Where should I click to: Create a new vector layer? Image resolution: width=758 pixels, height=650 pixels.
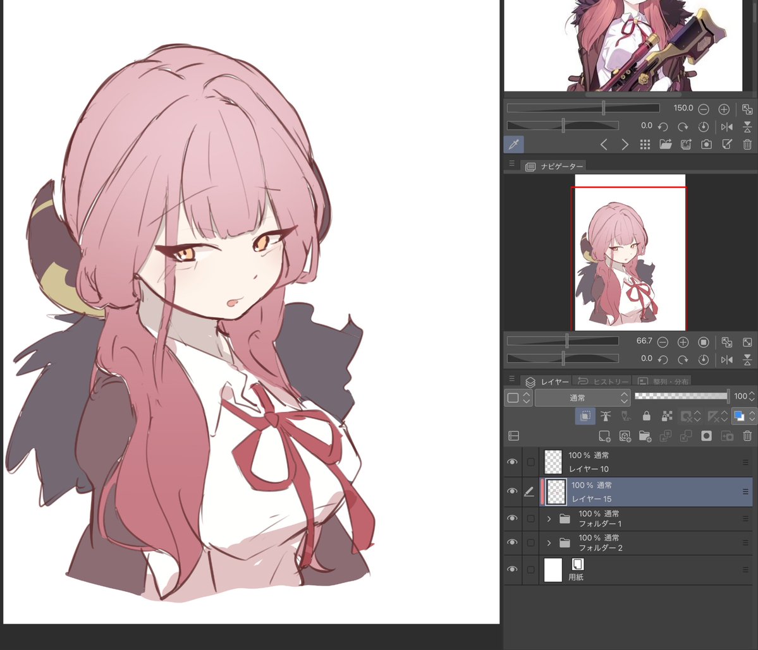point(625,436)
